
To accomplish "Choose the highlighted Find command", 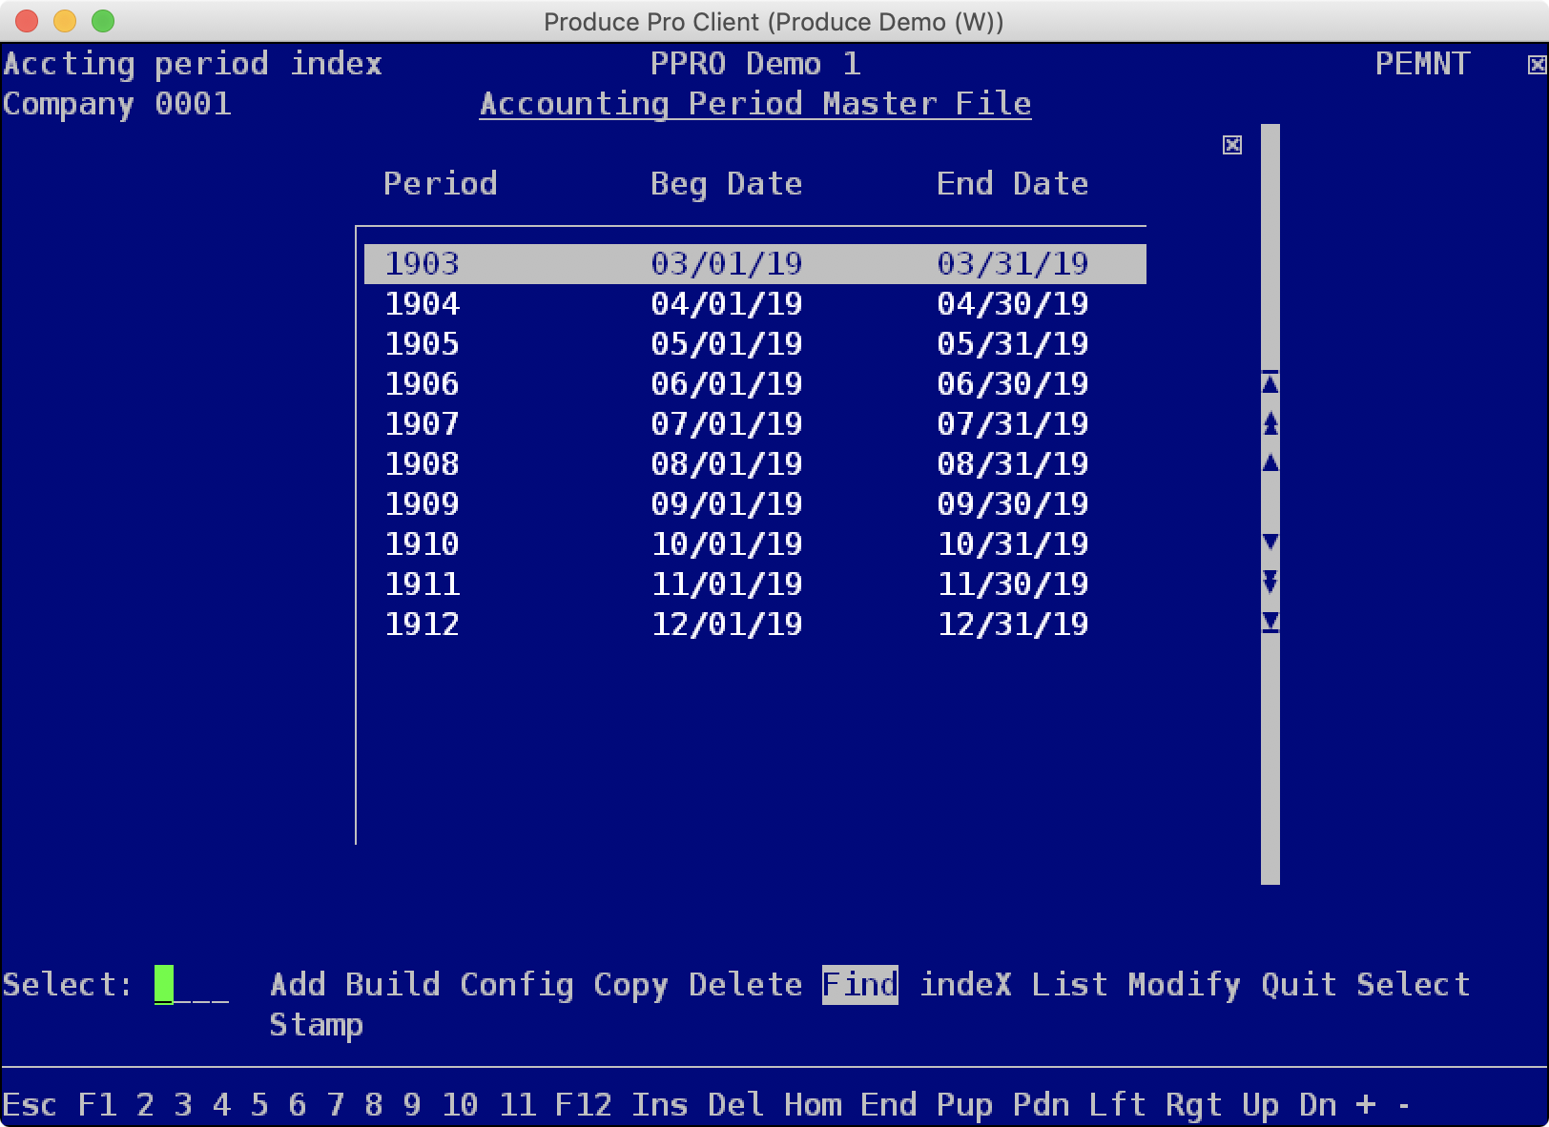I will coord(860,984).
